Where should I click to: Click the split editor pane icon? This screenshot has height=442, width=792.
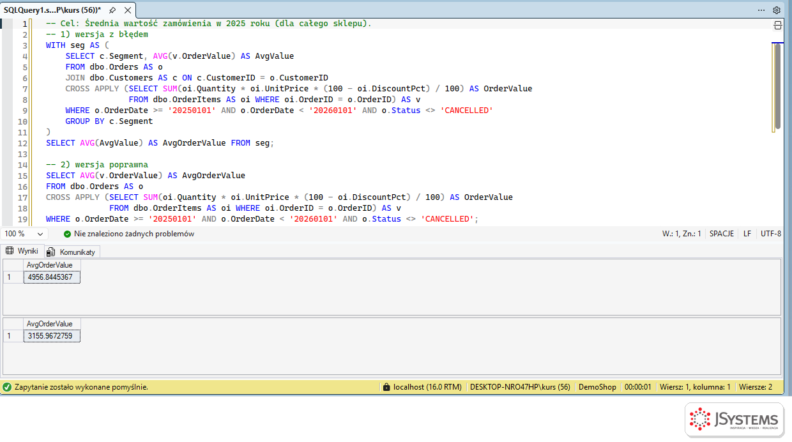point(777,25)
